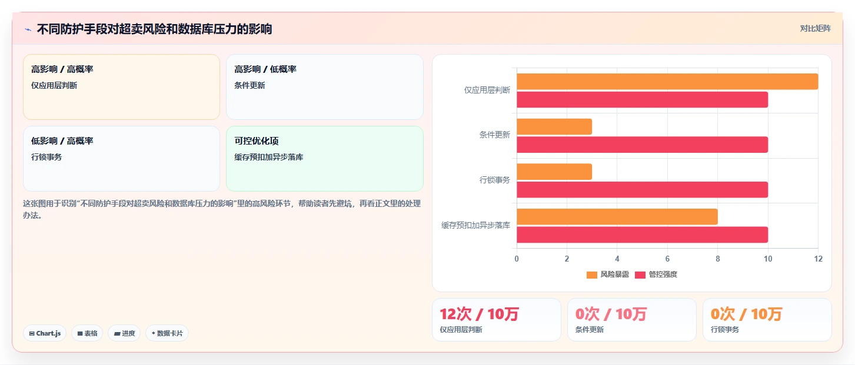Click the 进度 tag
Image resolution: width=855 pixels, height=365 pixels.
tap(124, 333)
